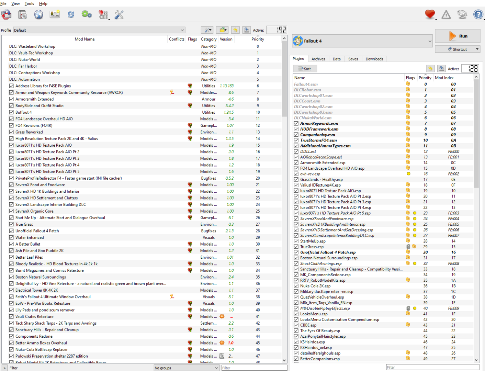The height and width of the screenshot is (371, 485).
Task: Click the notifications warning triangle icon
Action: 446,15
